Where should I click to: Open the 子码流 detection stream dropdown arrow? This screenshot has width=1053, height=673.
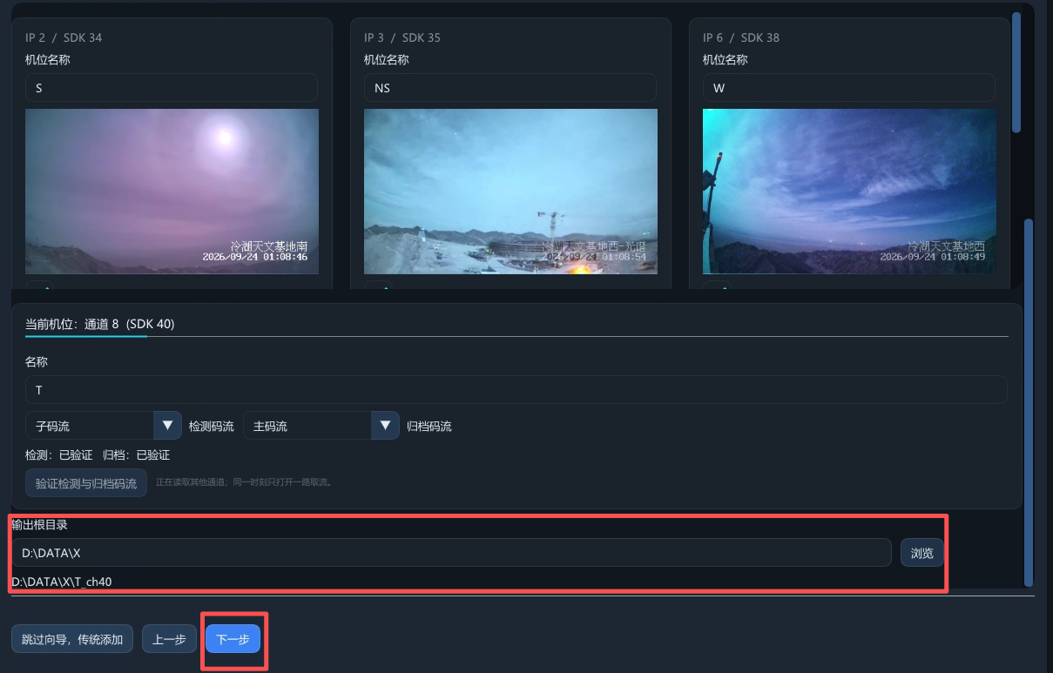[167, 426]
